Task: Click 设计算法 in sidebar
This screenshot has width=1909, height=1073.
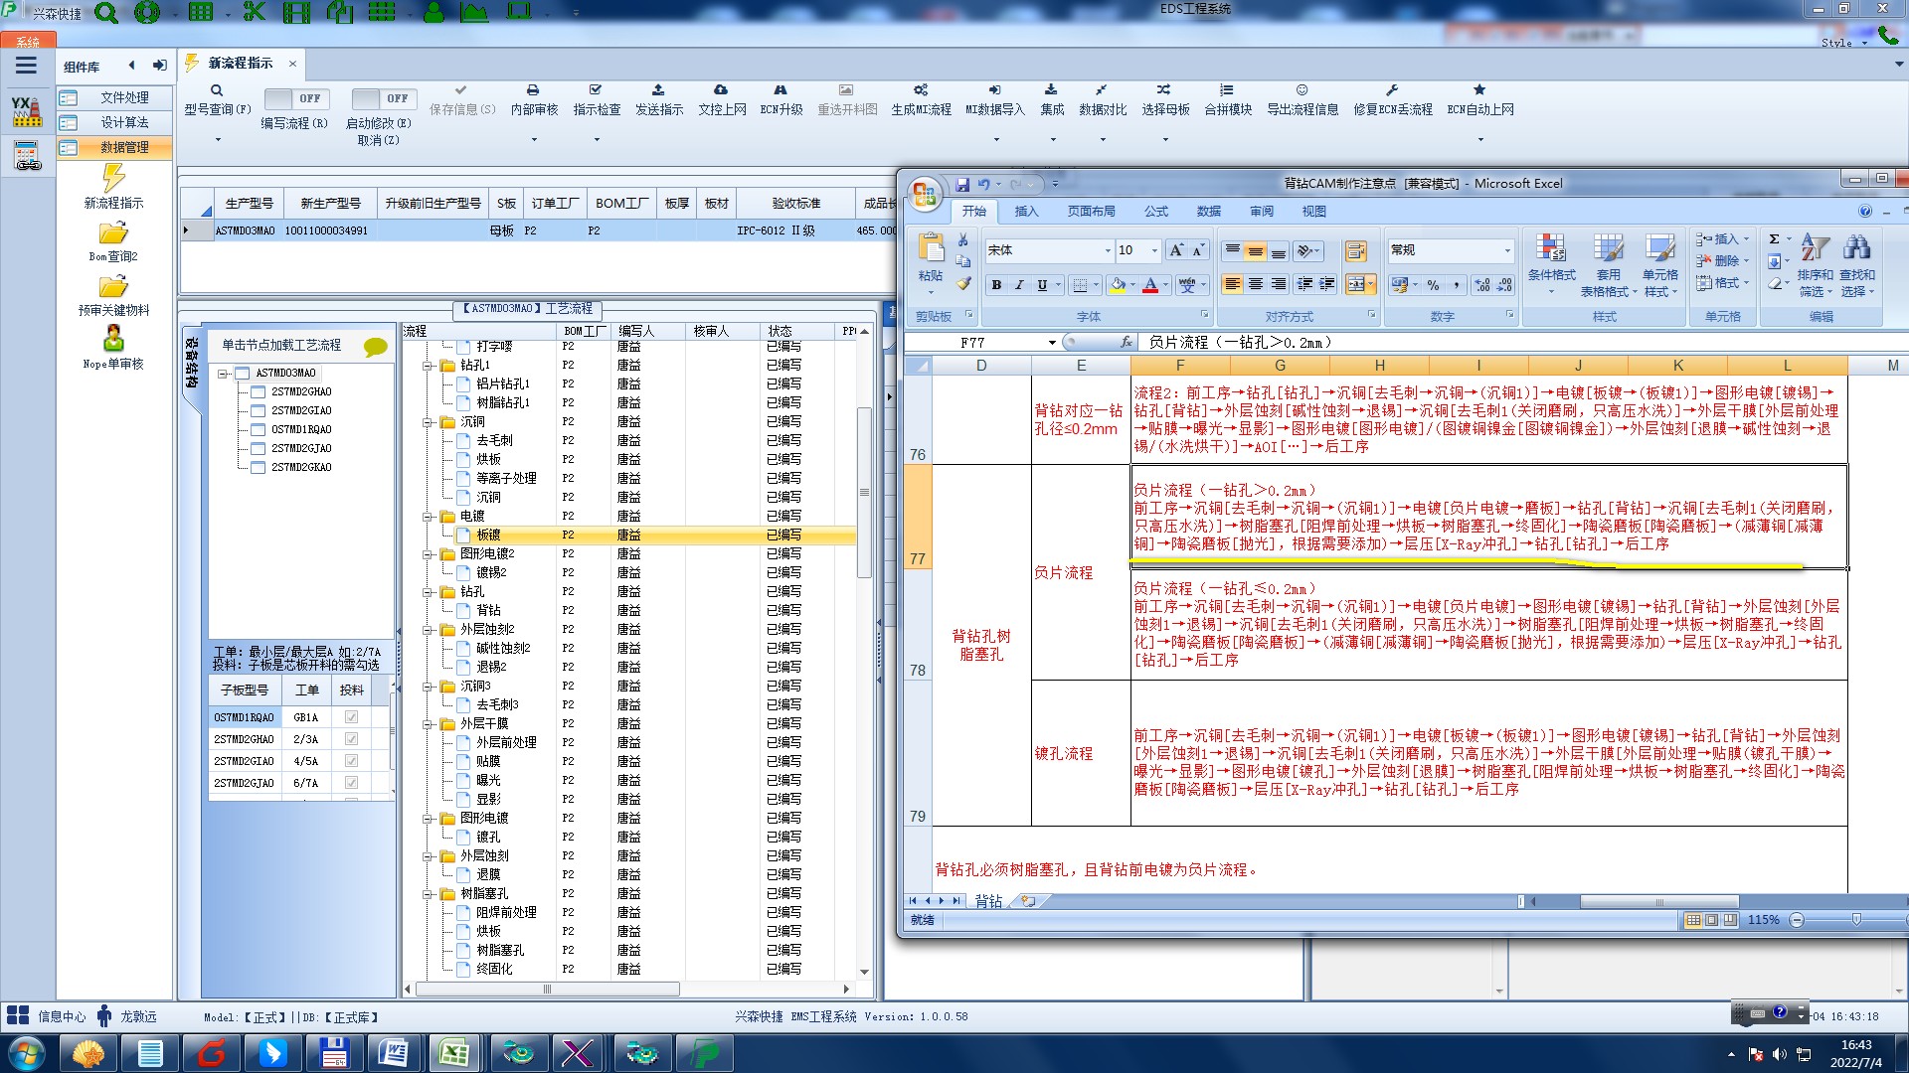Action: 124,122
